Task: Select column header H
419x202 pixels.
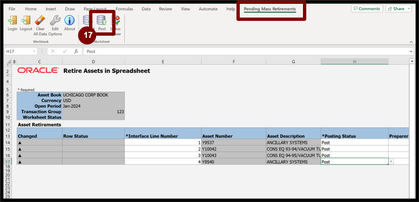Action: click(355, 61)
